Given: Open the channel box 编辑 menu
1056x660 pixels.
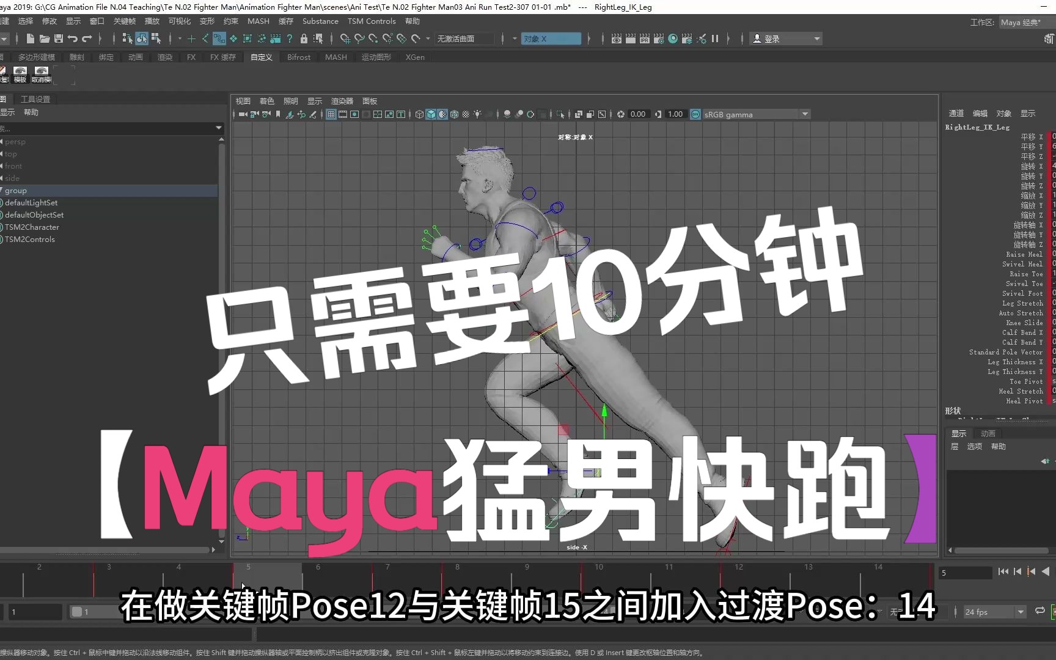Looking at the screenshot, I should point(980,113).
